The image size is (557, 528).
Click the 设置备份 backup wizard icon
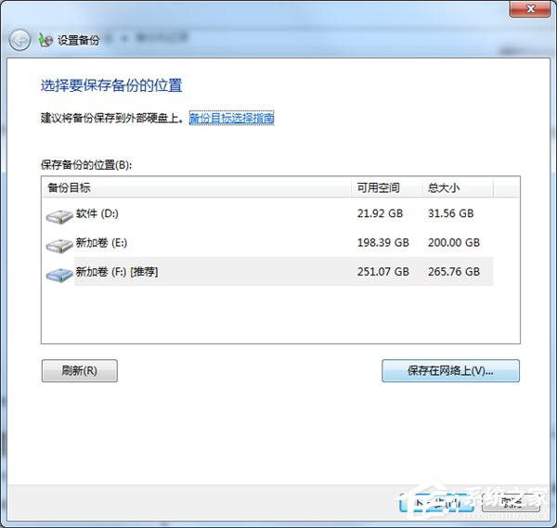(46, 41)
